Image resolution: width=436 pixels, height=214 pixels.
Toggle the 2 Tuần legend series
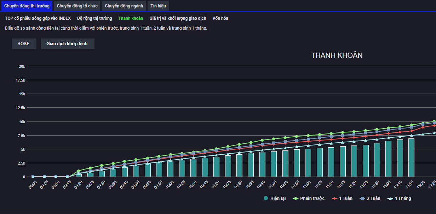(x=370, y=198)
